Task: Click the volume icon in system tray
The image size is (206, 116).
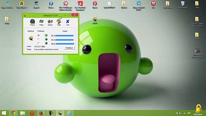Action: click(180, 113)
